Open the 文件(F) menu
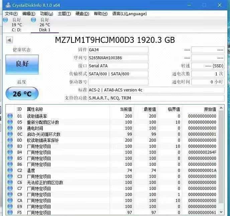This screenshot has height=216, width=230. click(x=11, y=14)
